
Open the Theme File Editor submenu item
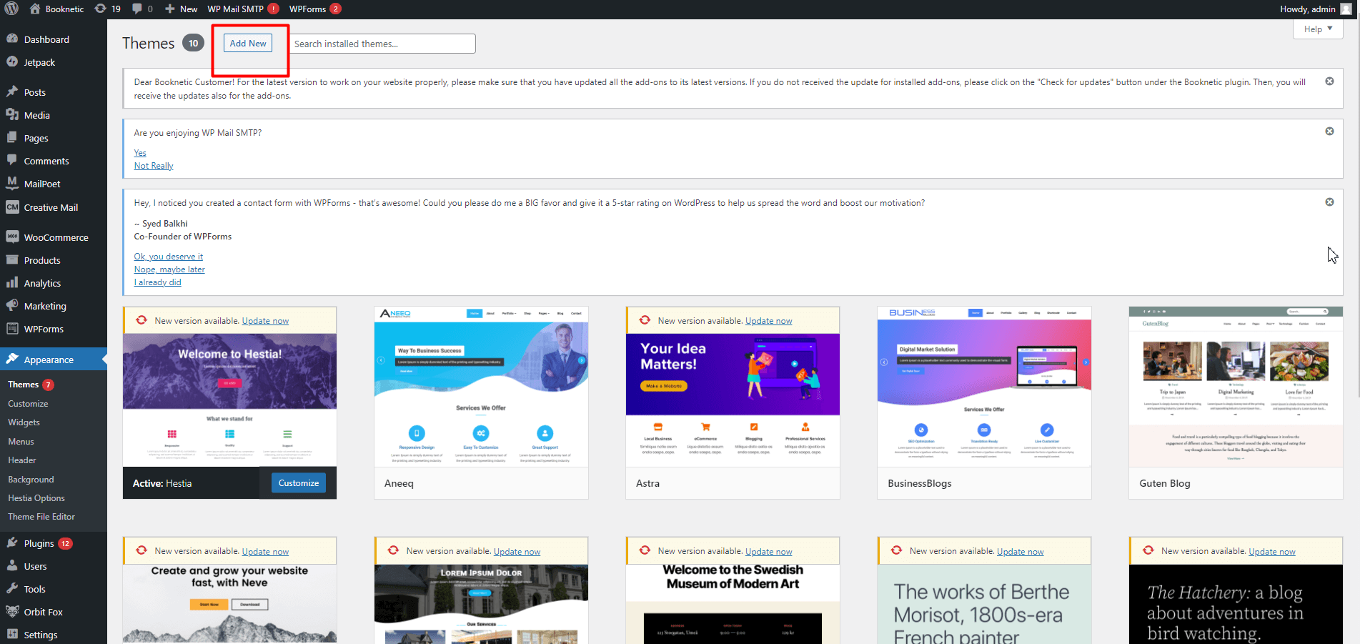(x=41, y=517)
